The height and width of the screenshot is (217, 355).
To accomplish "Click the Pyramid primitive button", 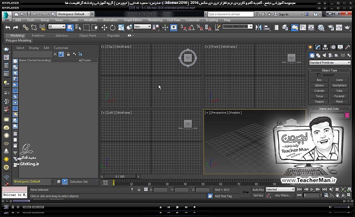I will [339, 96].
